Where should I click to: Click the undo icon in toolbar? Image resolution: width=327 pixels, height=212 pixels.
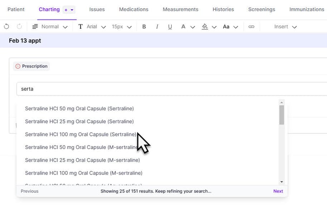pyautogui.click(x=6, y=26)
